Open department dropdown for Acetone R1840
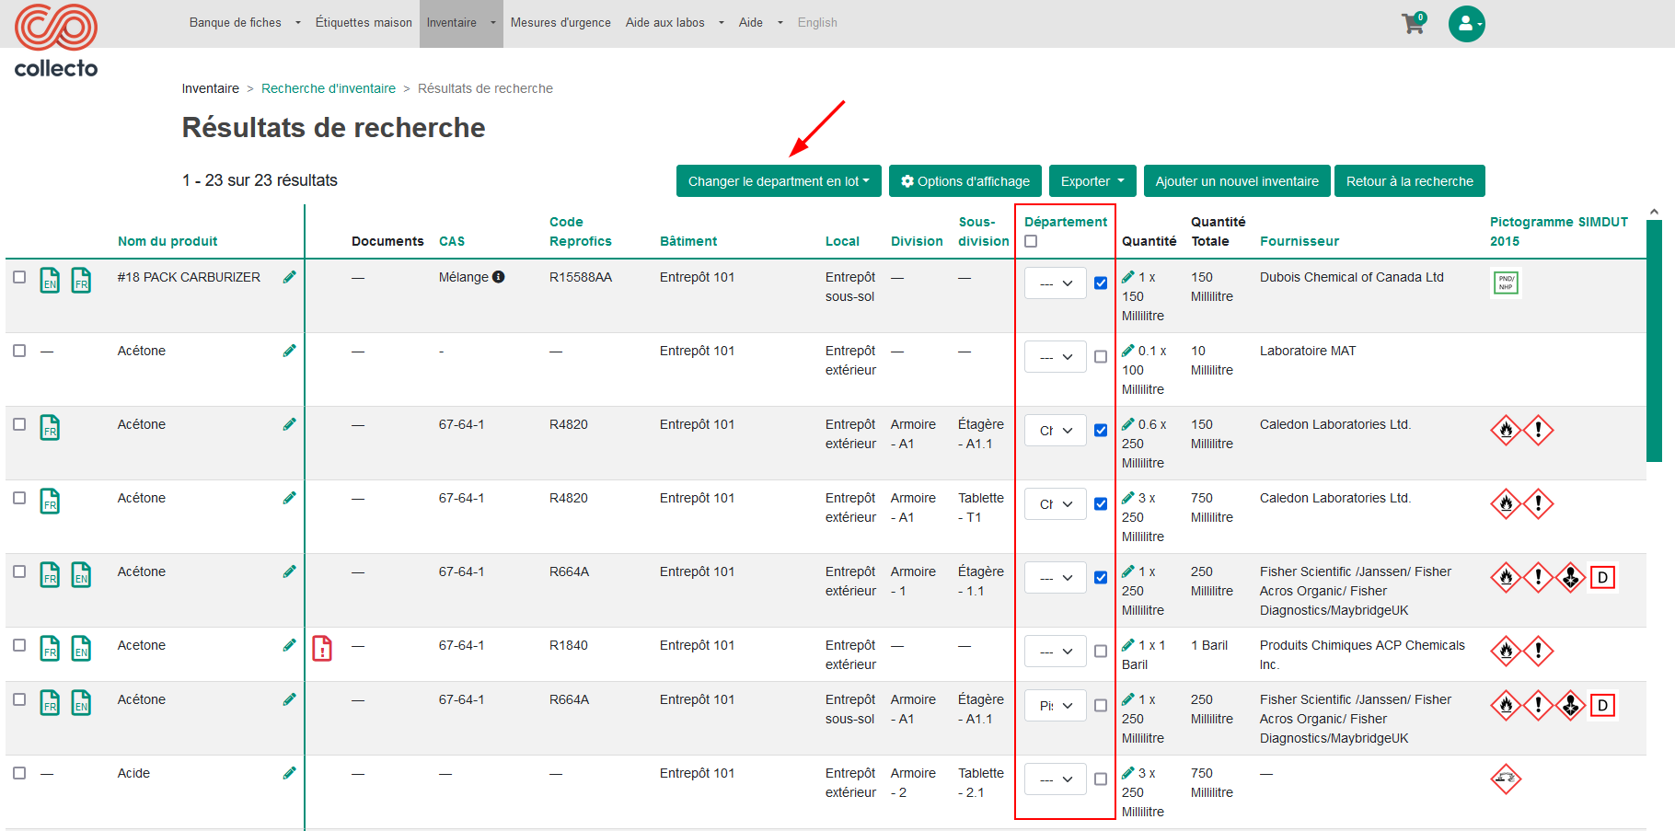The height and width of the screenshot is (831, 1675). tap(1056, 652)
